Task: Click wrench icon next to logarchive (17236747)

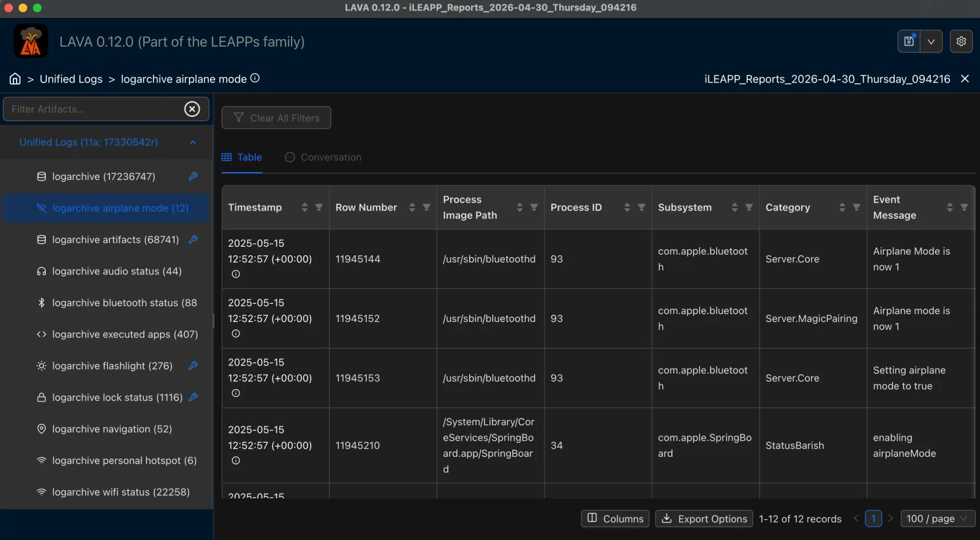Action: pos(193,176)
